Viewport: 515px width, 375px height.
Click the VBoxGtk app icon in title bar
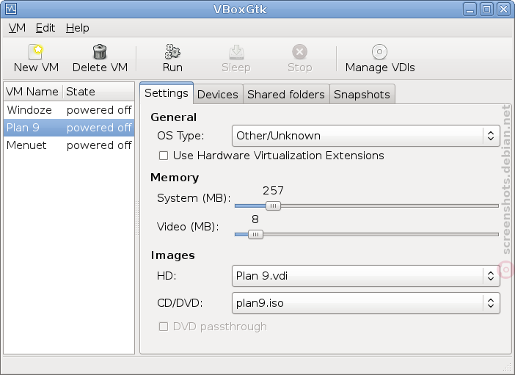11,9
